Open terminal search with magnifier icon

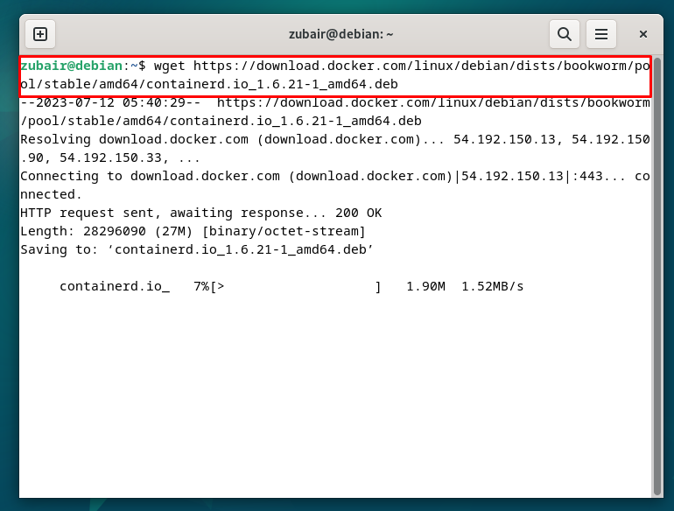[x=565, y=34]
